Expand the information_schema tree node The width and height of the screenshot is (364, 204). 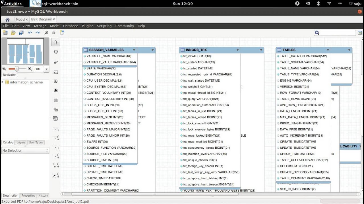tap(3, 82)
